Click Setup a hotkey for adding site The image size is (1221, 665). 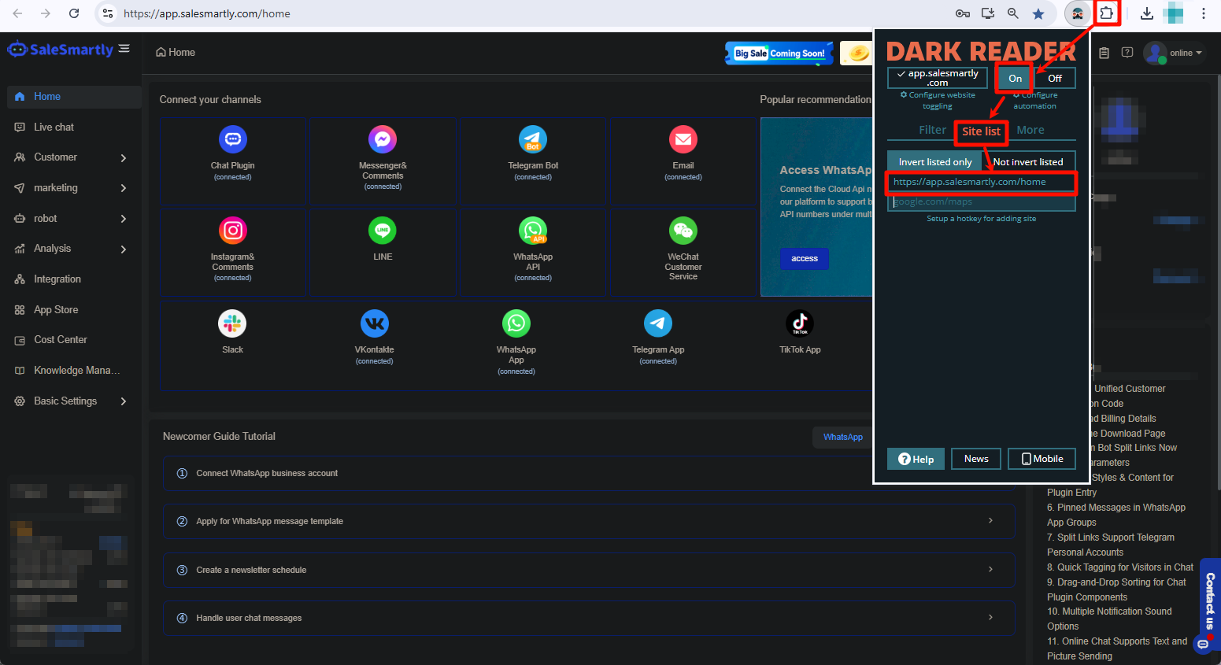pos(981,218)
